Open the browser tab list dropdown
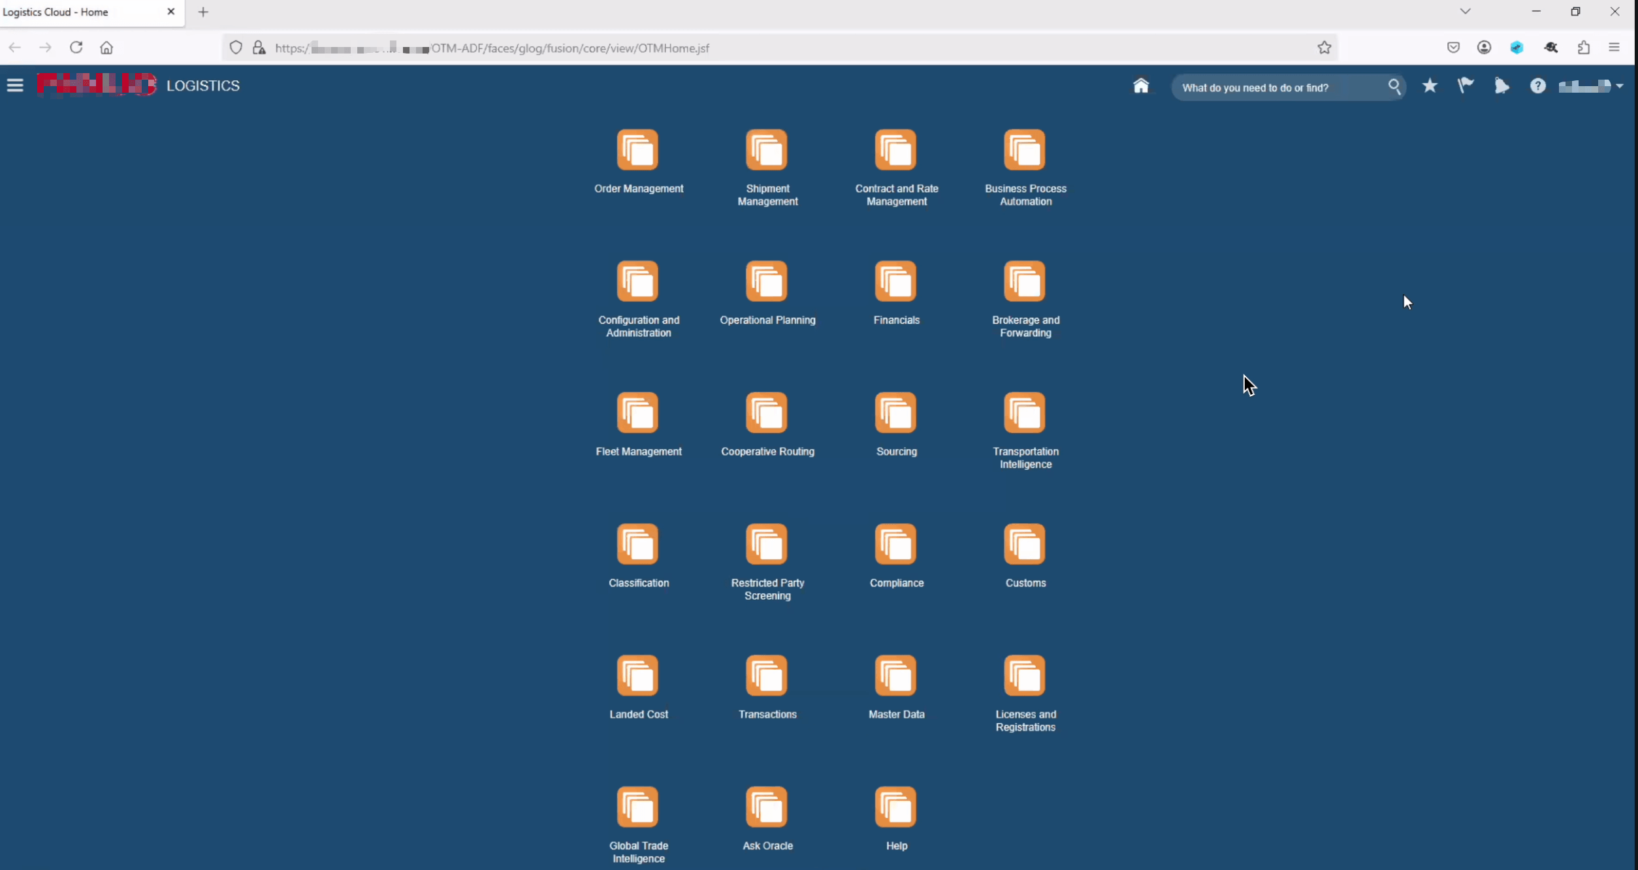The height and width of the screenshot is (870, 1638). pyautogui.click(x=1465, y=11)
